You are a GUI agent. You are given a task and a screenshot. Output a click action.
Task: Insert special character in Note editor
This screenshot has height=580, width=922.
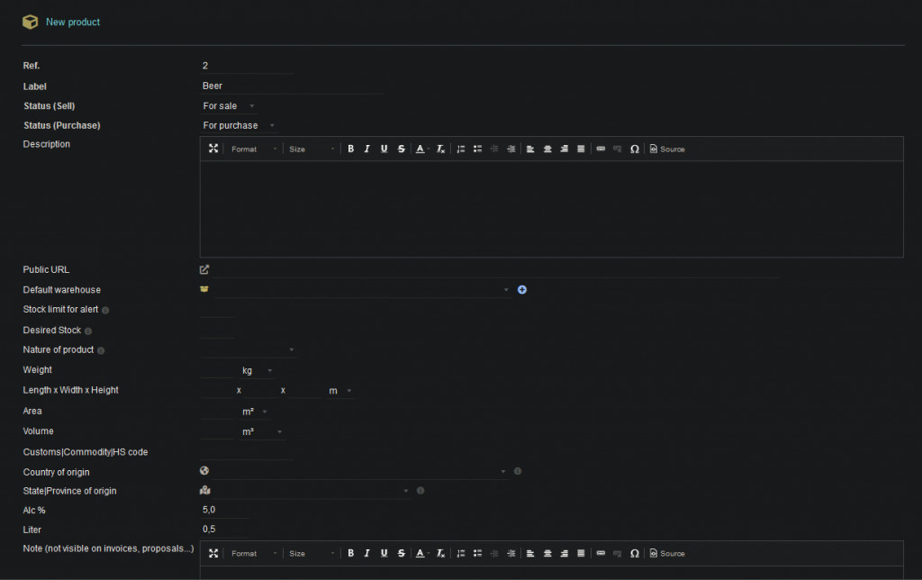tap(635, 553)
